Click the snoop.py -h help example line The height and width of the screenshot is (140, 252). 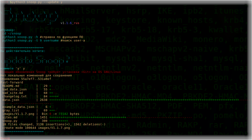(43, 37)
